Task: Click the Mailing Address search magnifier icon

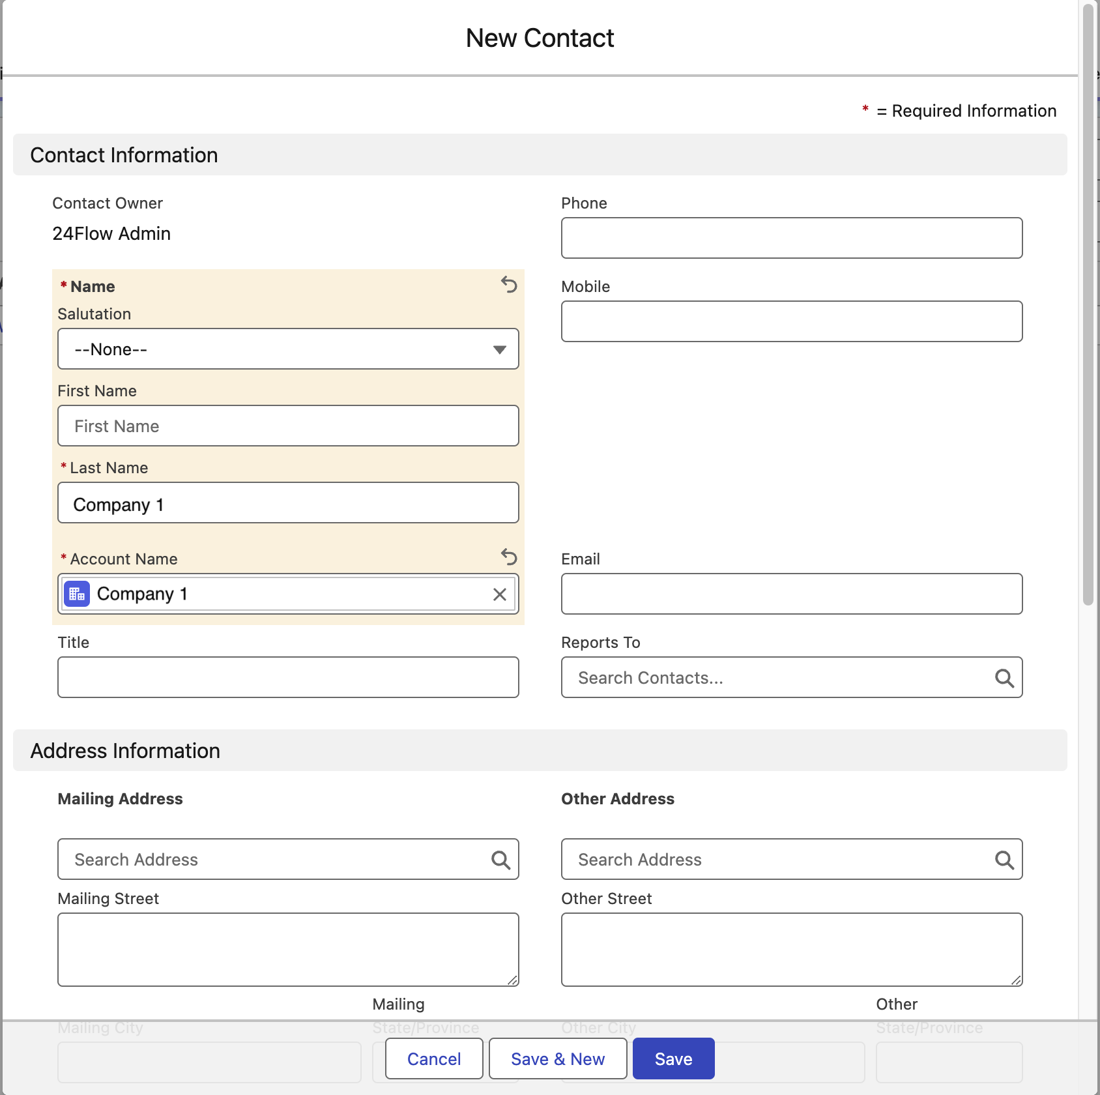Action: pyautogui.click(x=500, y=860)
